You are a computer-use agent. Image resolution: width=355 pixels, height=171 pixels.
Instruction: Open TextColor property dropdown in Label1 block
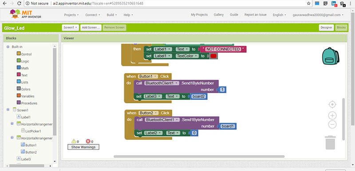[x=187, y=56]
